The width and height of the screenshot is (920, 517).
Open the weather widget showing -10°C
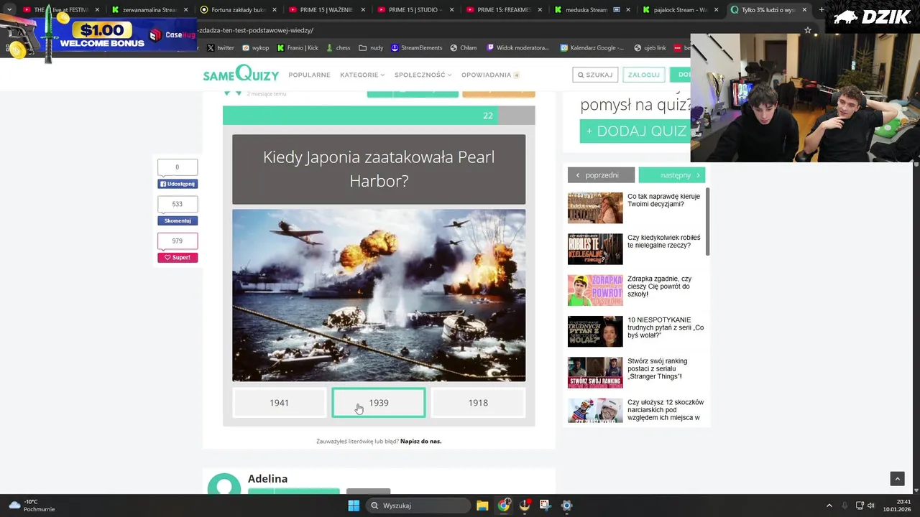coord(32,506)
